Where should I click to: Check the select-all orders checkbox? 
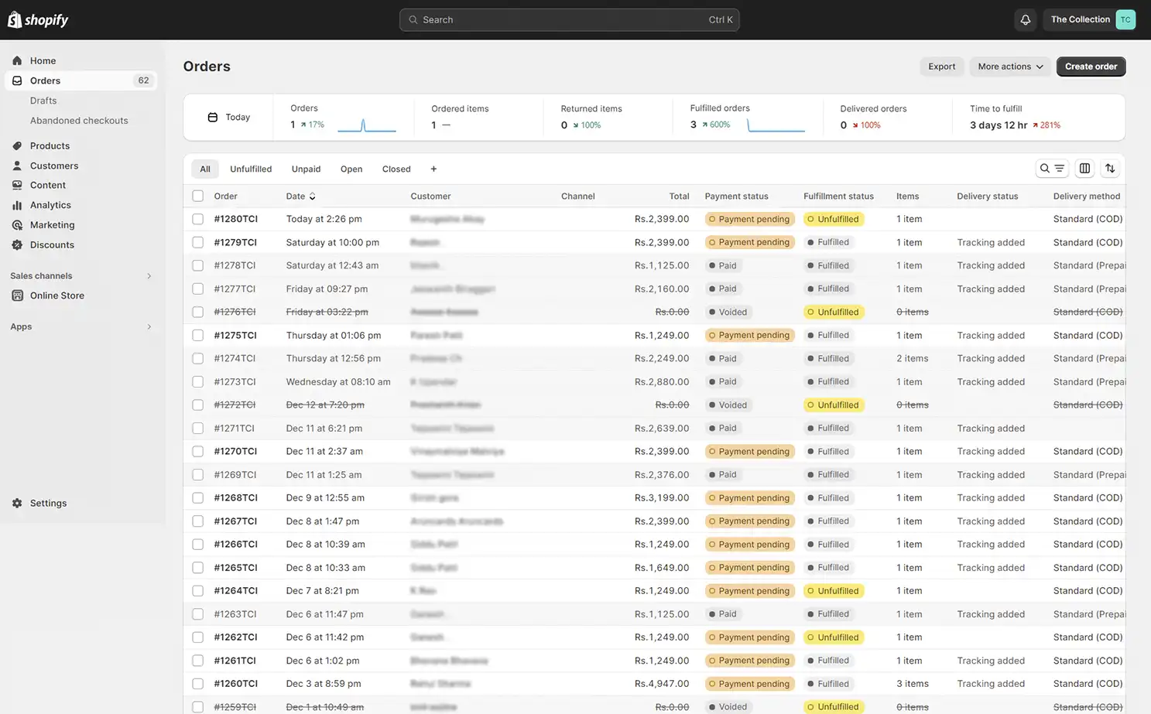pos(197,195)
